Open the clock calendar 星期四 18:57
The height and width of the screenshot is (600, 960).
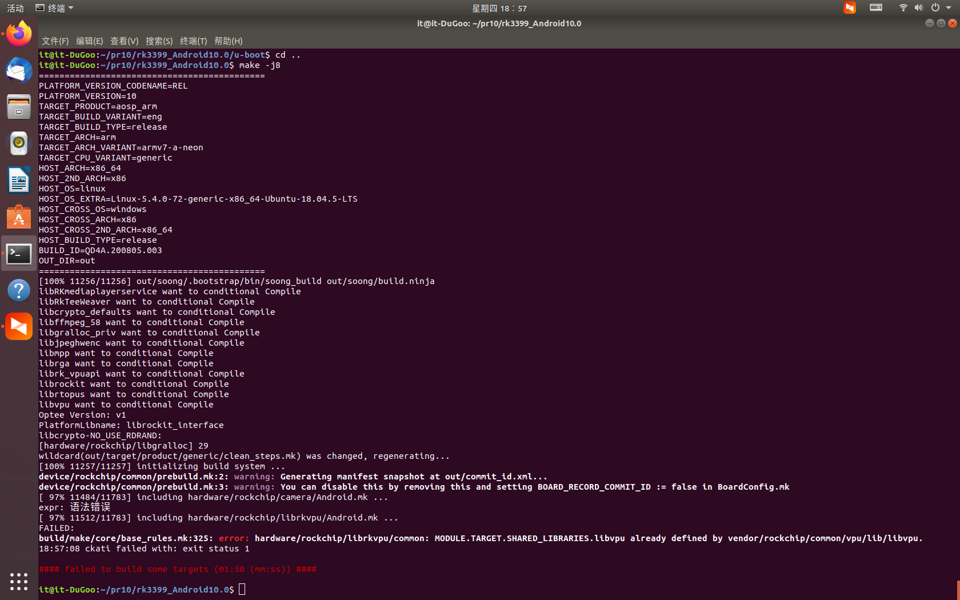499,8
